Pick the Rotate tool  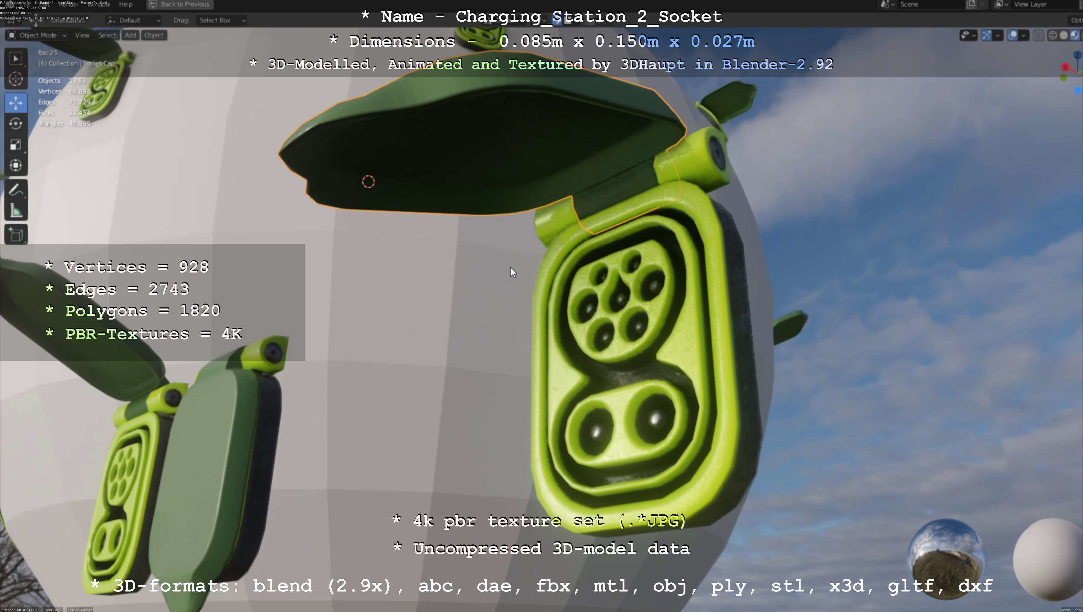(16, 124)
